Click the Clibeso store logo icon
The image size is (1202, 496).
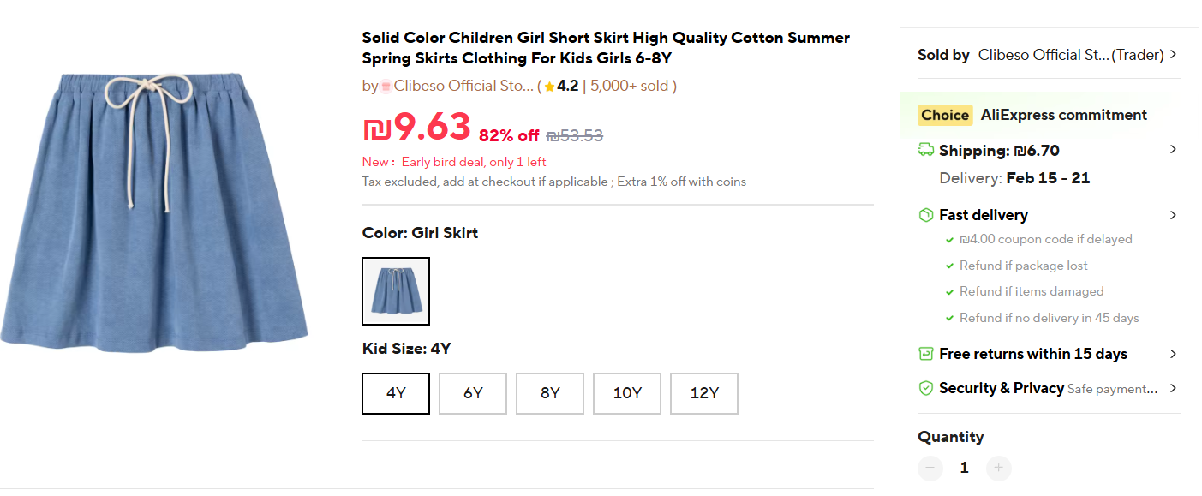pyautogui.click(x=386, y=87)
